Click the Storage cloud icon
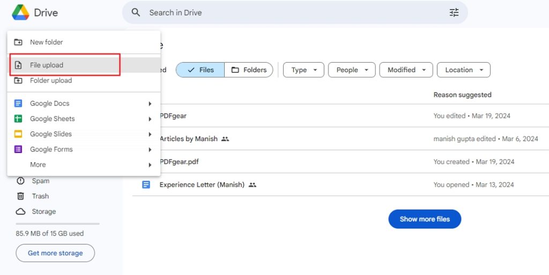549x275 pixels. pos(21,212)
